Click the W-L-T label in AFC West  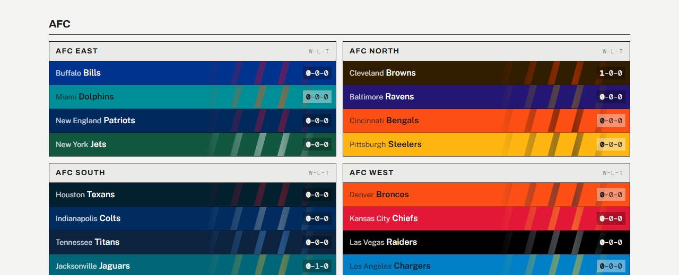pos(613,173)
